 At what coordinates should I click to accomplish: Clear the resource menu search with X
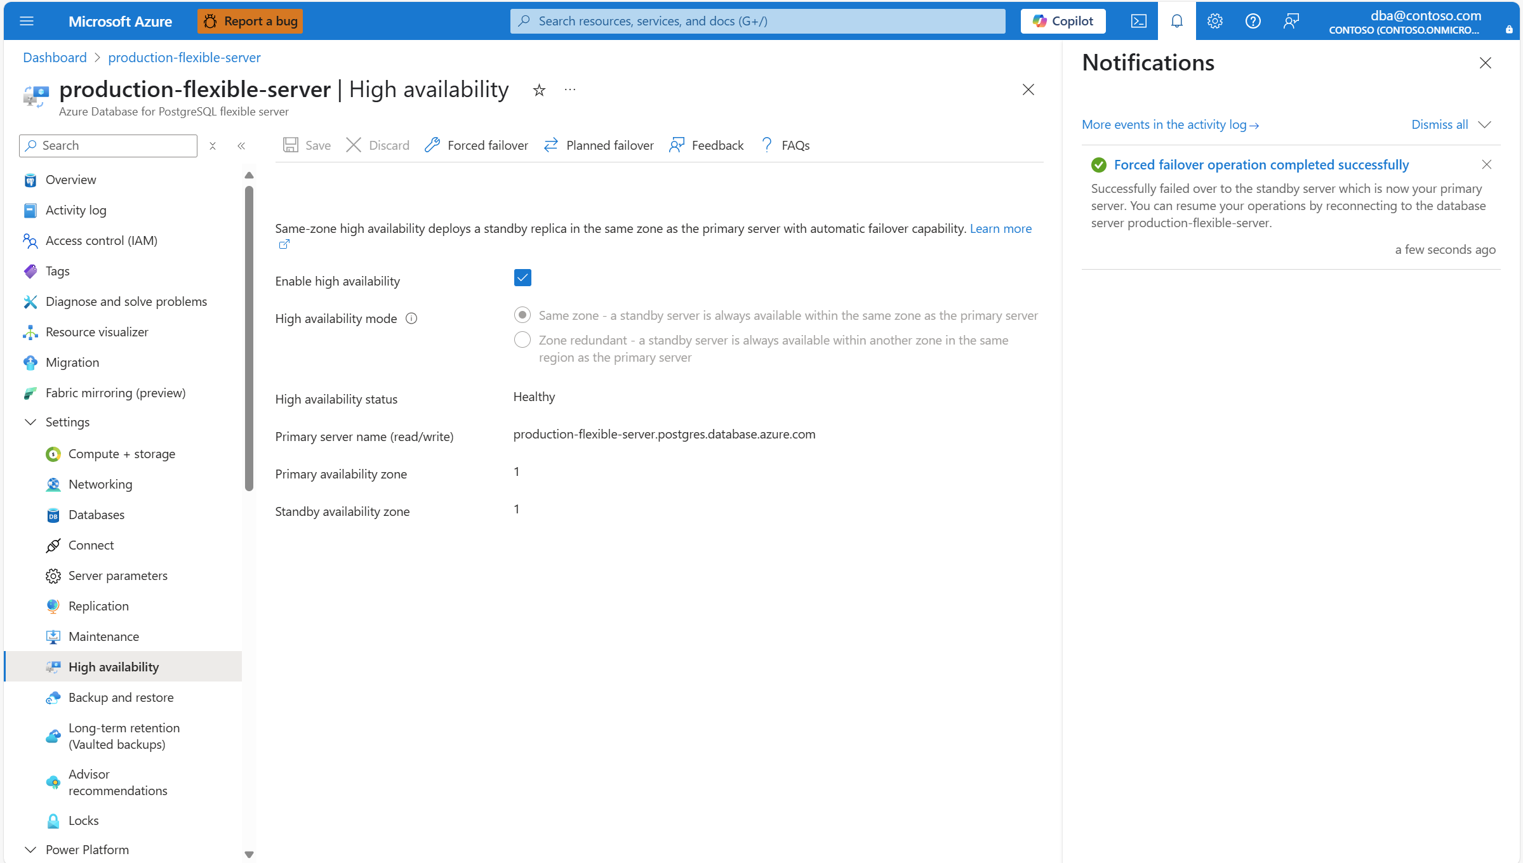[213, 146]
